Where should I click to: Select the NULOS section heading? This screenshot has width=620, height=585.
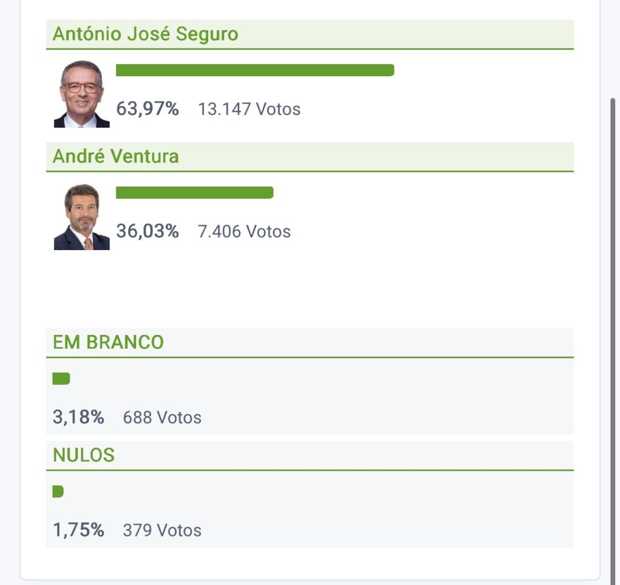point(84,455)
